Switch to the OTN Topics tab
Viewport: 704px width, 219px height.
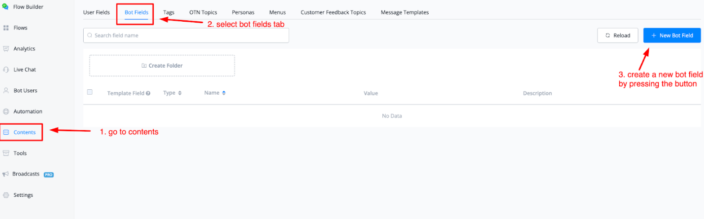[x=203, y=12]
